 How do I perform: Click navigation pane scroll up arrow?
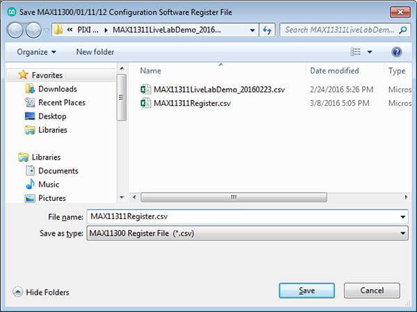coord(122,69)
